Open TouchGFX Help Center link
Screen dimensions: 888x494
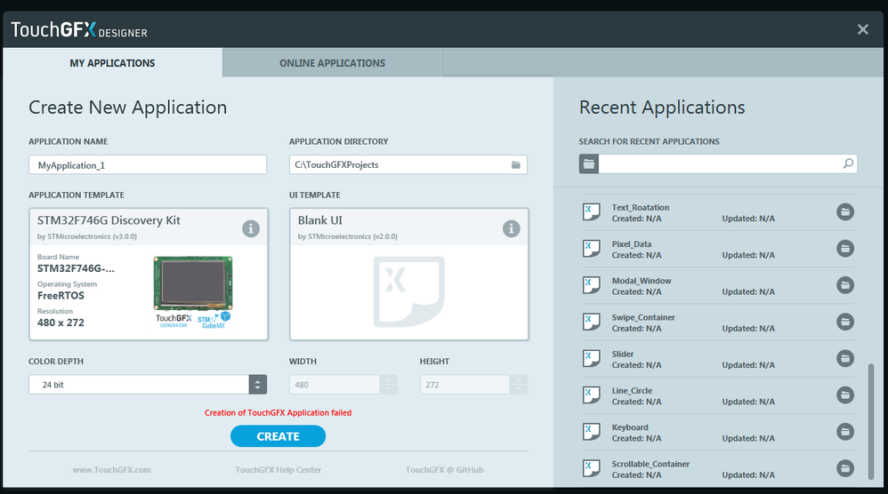279,470
